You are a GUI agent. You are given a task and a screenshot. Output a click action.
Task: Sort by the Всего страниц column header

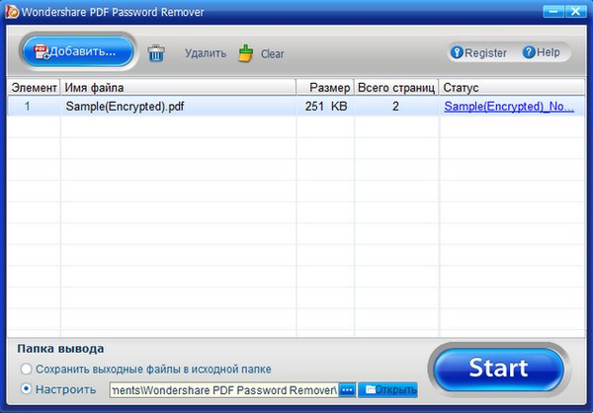coord(396,87)
